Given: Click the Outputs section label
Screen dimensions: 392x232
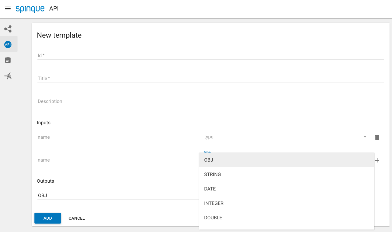Looking at the screenshot, I should coord(46,181).
